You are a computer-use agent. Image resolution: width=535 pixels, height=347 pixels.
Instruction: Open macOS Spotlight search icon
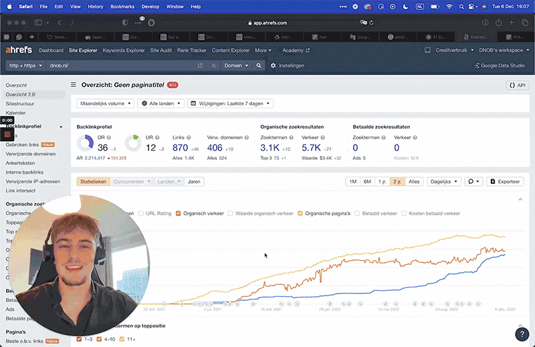(461, 7)
